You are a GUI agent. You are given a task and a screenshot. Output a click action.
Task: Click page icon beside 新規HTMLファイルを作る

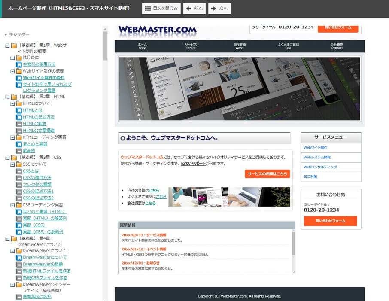(x=19, y=271)
